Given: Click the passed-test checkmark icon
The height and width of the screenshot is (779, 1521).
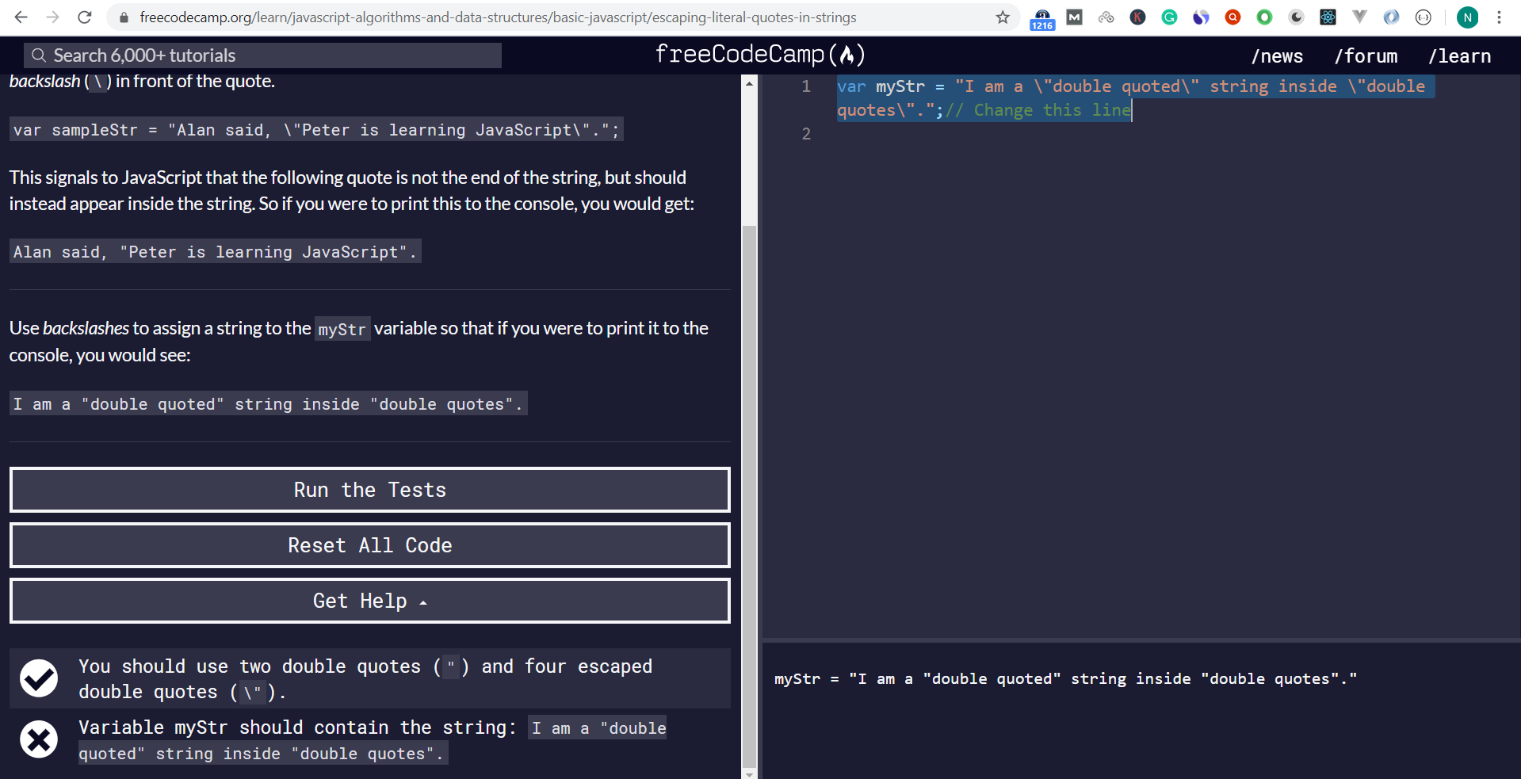Looking at the screenshot, I should coord(39,678).
